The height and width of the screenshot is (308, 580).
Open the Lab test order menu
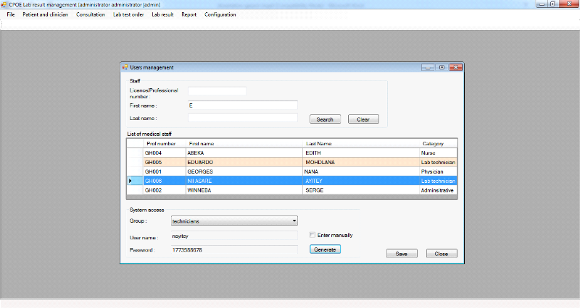point(128,14)
